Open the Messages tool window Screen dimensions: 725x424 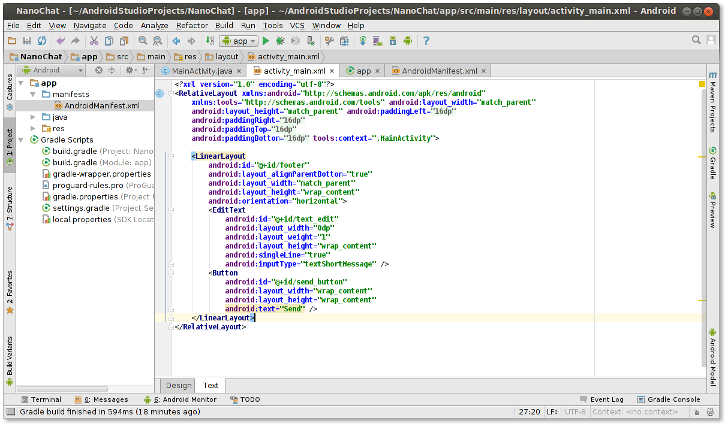point(101,399)
